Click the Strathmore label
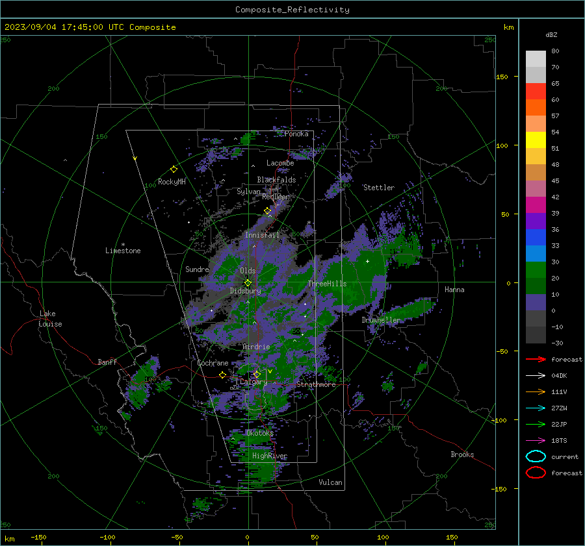 tap(316, 384)
